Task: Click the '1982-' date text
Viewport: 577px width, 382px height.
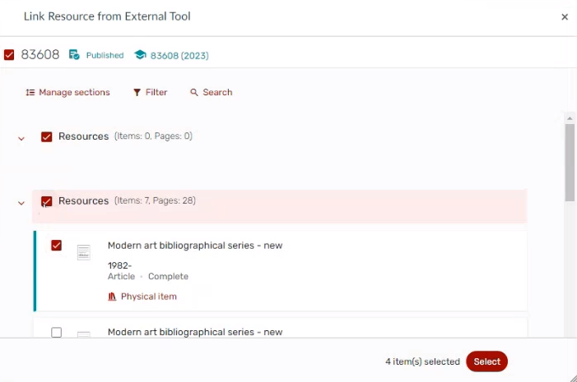Action: pos(119,265)
